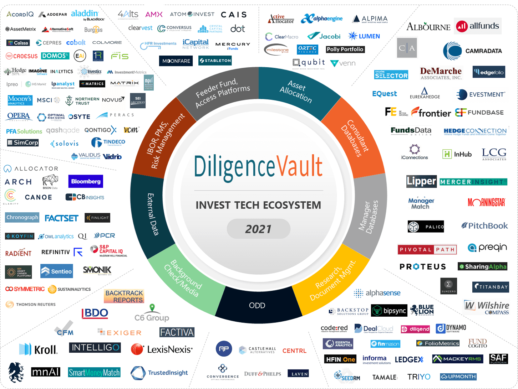Viewport: 518px width, 389px height.
Task: Select the CAMRADATA logo
Action: pos(472,51)
